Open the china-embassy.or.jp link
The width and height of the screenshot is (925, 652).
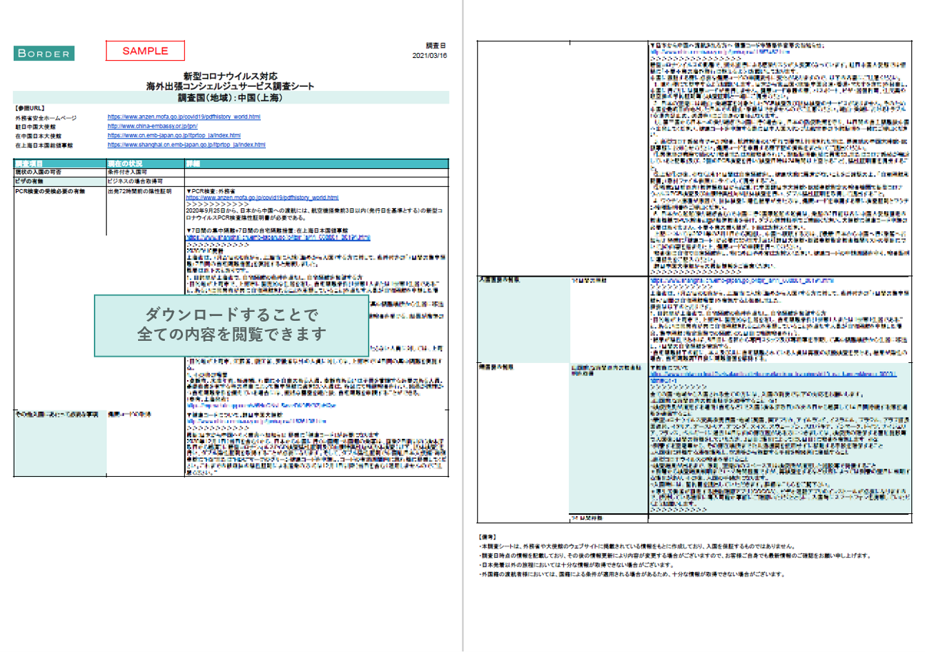[153, 126]
